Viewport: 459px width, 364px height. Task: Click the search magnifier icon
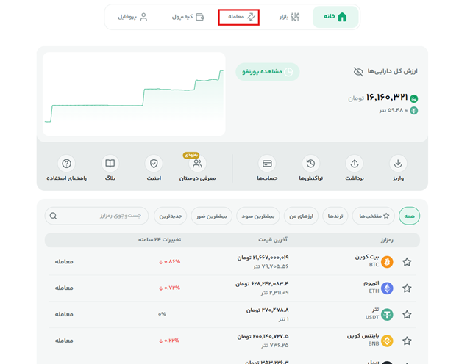[53, 216]
